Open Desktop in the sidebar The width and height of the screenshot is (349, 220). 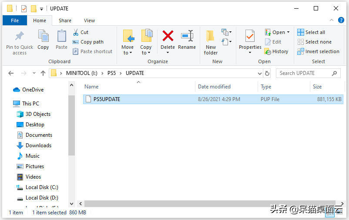[30, 125]
